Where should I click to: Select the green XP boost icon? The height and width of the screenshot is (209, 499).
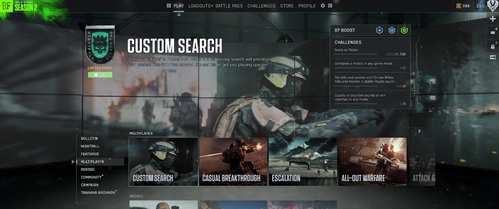(404, 30)
